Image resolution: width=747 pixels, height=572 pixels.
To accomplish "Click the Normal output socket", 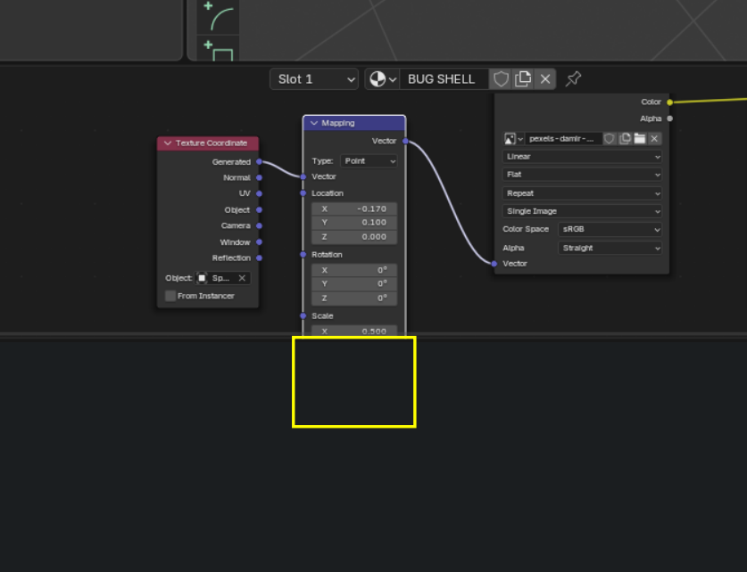I will (259, 178).
